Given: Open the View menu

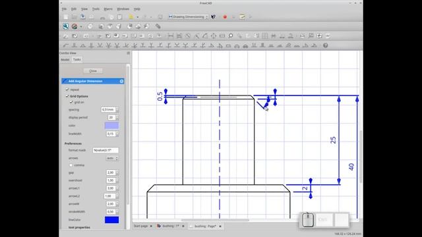Looking at the screenshot, I should click(x=84, y=9).
